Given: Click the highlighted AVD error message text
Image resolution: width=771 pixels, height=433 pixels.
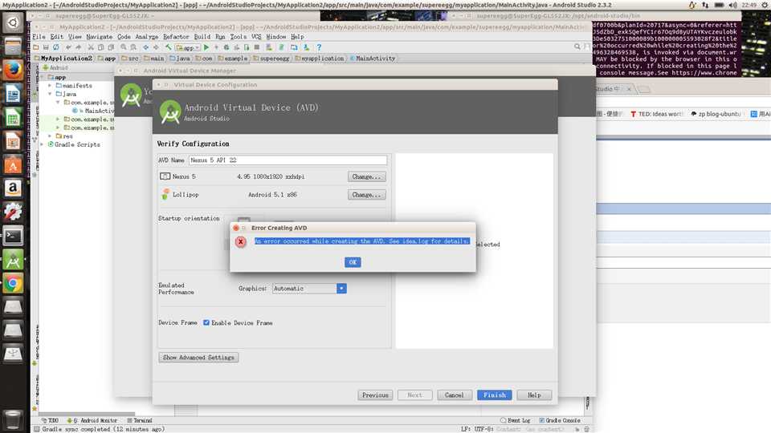Looking at the screenshot, I should coord(362,241).
